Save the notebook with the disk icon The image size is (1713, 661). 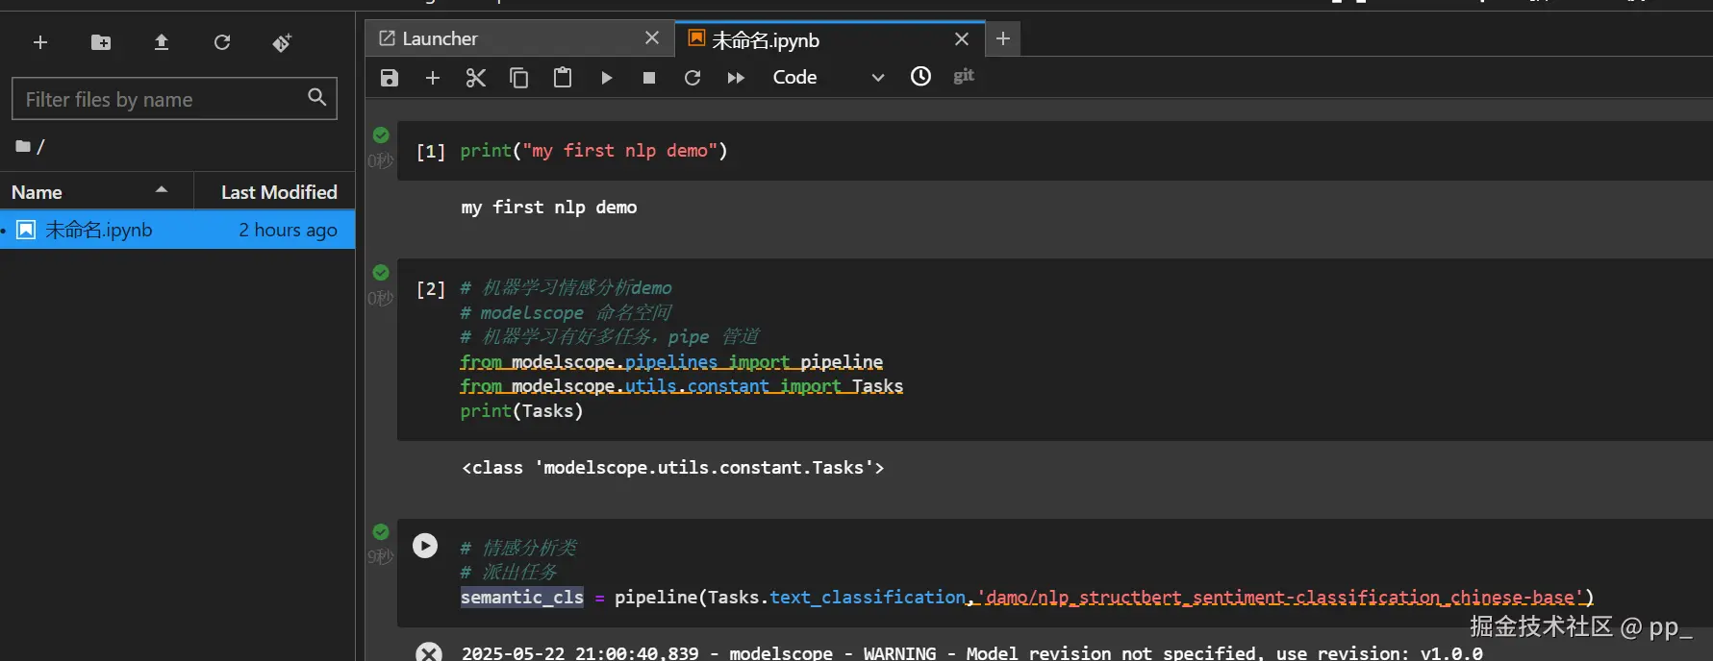[x=390, y=78]
